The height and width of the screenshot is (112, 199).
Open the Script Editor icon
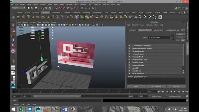tap(187, 100)
